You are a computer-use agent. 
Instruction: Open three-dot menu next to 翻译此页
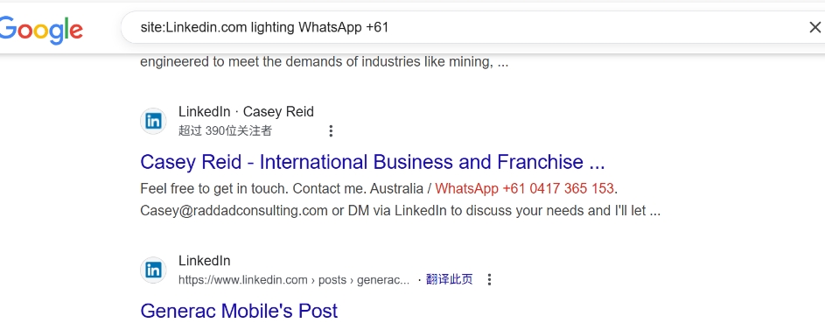(x=489, y=279)
